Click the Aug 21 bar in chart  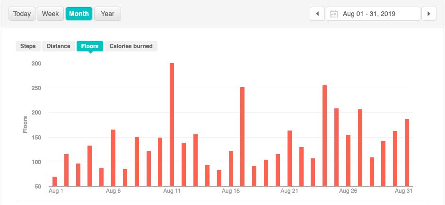tap(289, 158)
